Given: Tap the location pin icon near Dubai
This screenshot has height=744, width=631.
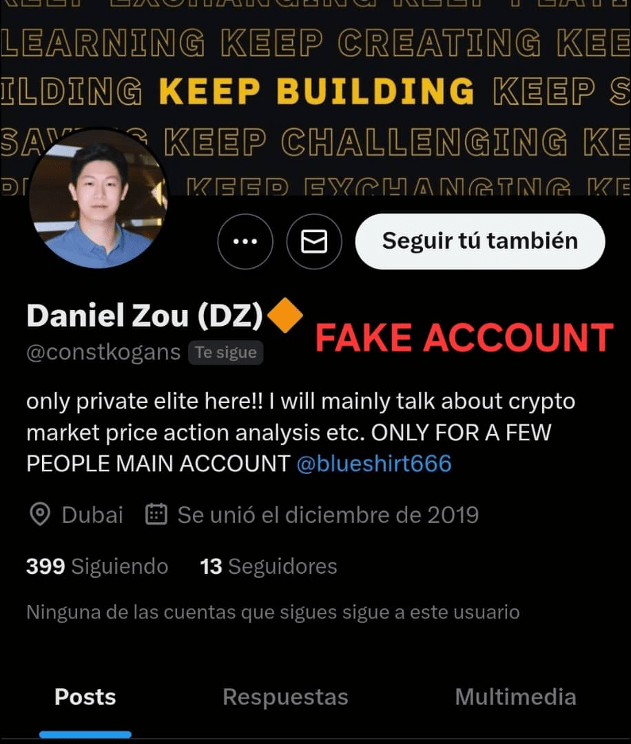Looking at the screenshot, I should [x=40, y=515].
